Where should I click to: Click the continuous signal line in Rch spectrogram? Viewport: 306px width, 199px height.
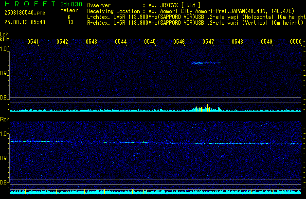click(156, 143)
